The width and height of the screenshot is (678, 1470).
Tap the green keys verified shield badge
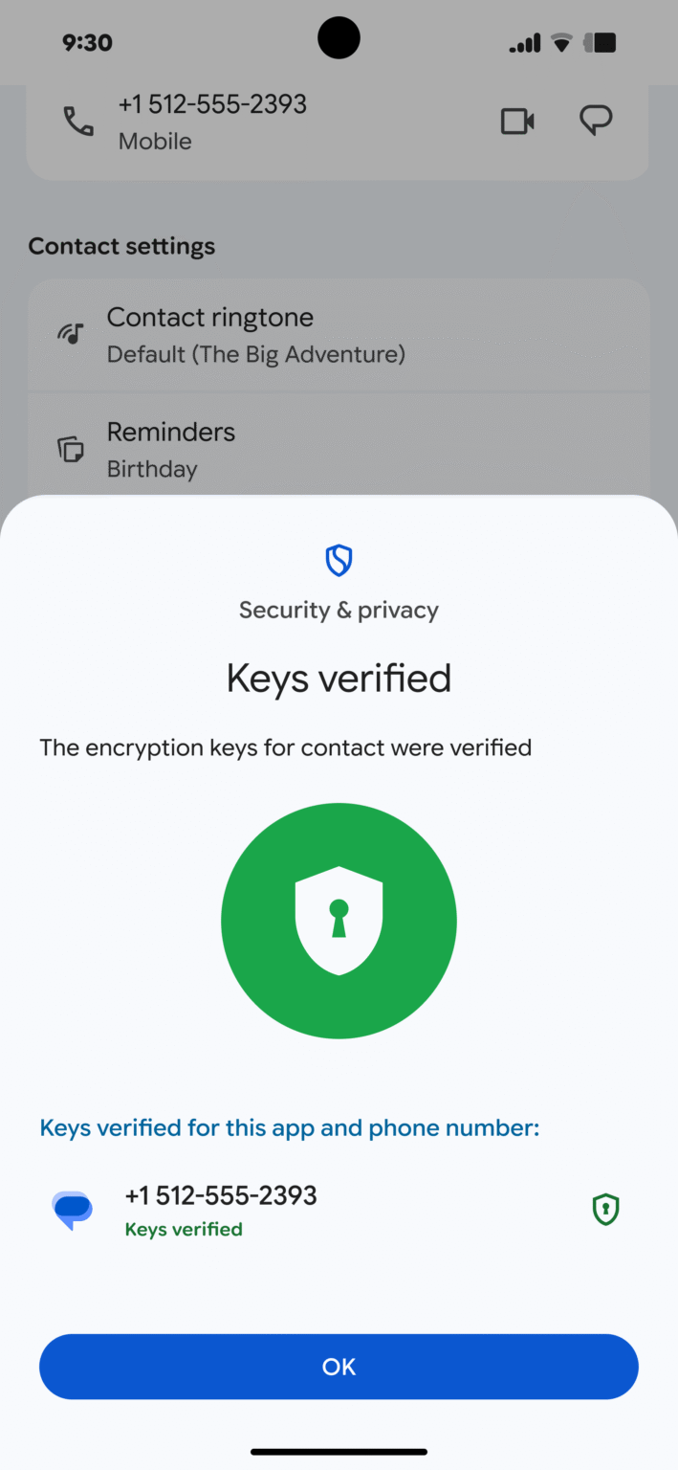pos(605,1209)
